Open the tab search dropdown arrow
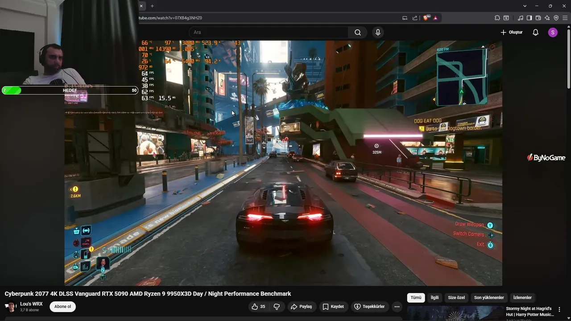The height and width of the screenshot is (321, 571). [x=525, y=6]
